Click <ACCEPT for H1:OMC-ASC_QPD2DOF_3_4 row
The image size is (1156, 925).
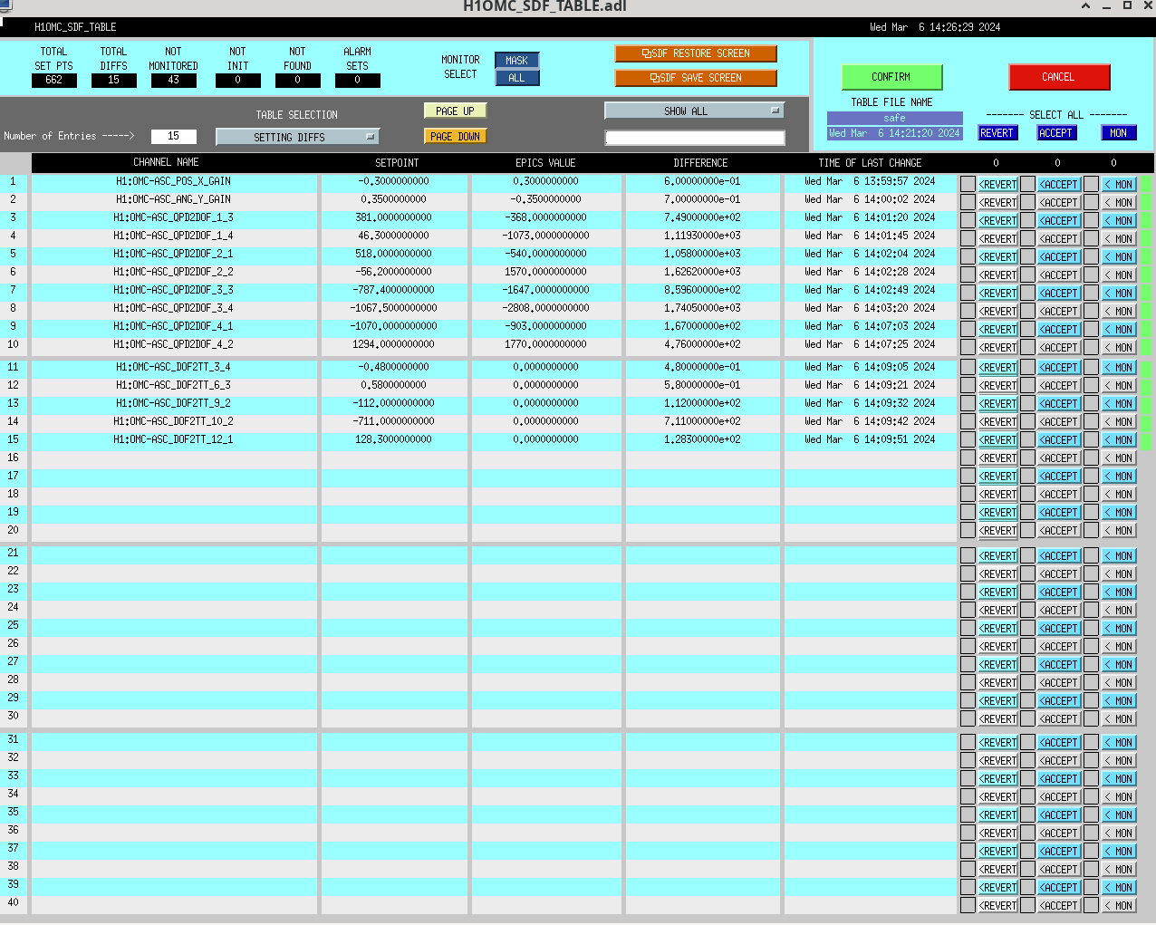coord(1058,311)
